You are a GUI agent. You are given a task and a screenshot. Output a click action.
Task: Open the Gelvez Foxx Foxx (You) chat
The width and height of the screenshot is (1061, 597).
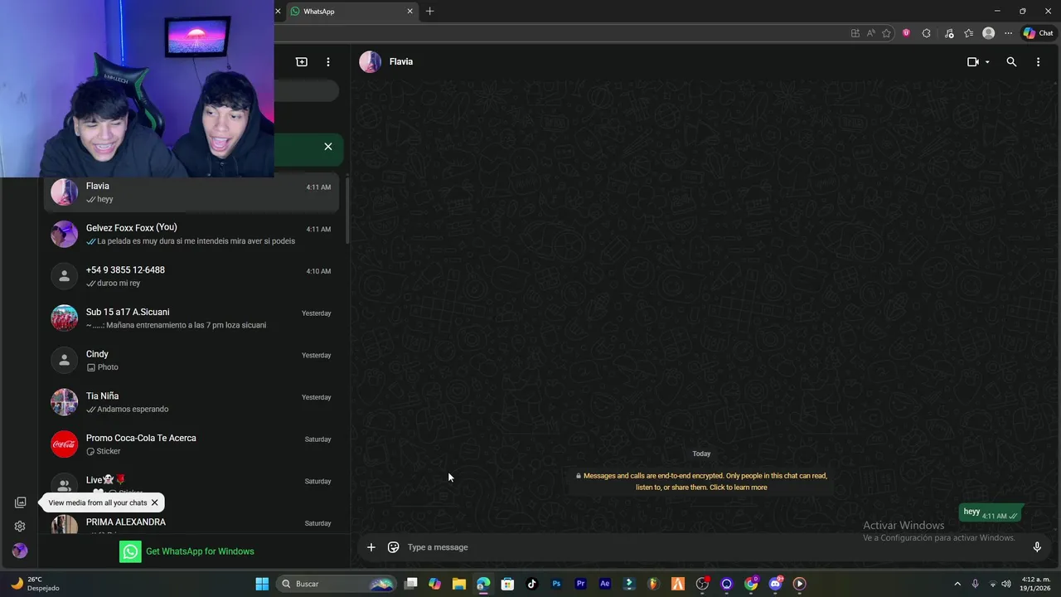tap(191, 234)
